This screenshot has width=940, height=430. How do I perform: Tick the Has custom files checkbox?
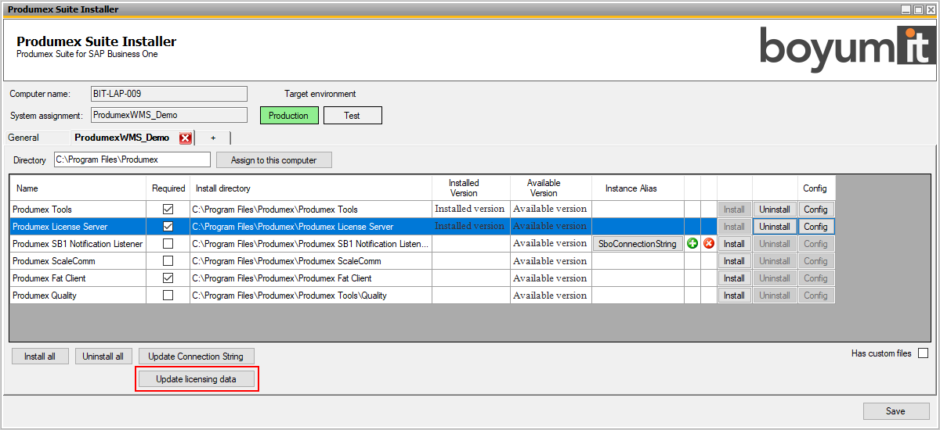coord(923,353)
